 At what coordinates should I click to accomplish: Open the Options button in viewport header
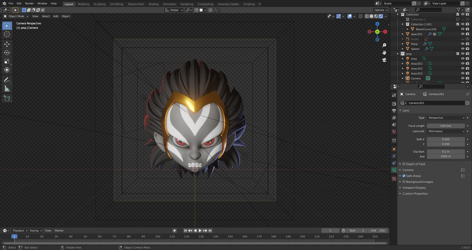coord(380,10)
